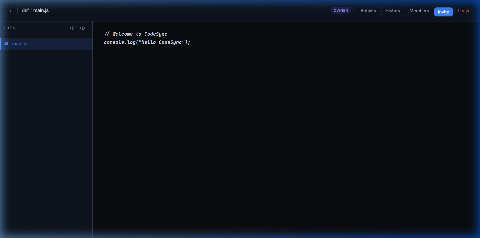
Task: Click the back arrow to leave the editor
Action: [x=11, y=10]
